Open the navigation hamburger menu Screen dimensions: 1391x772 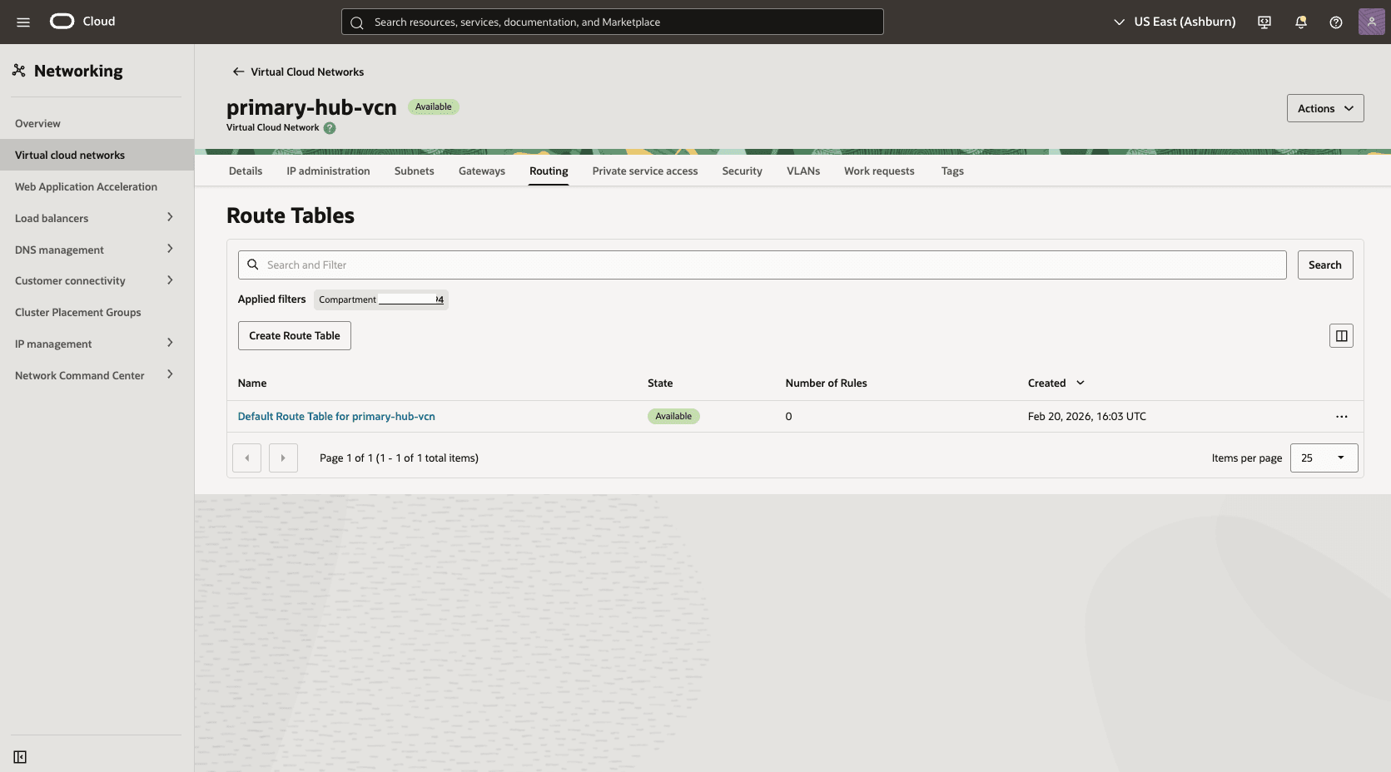23,22
